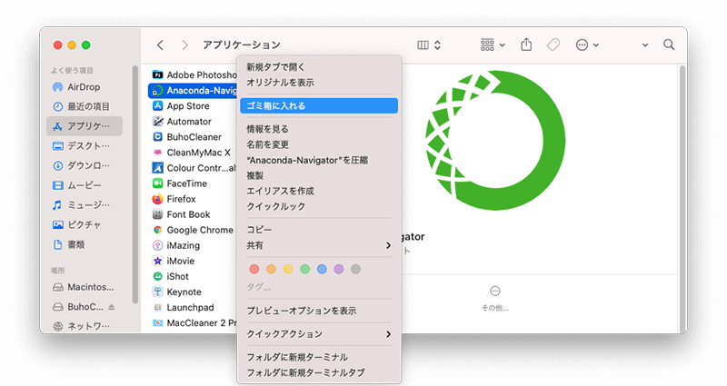This screenshot has height=386, width=727.
Task: Open the Finder search magnifier
Action: (669, 45)
